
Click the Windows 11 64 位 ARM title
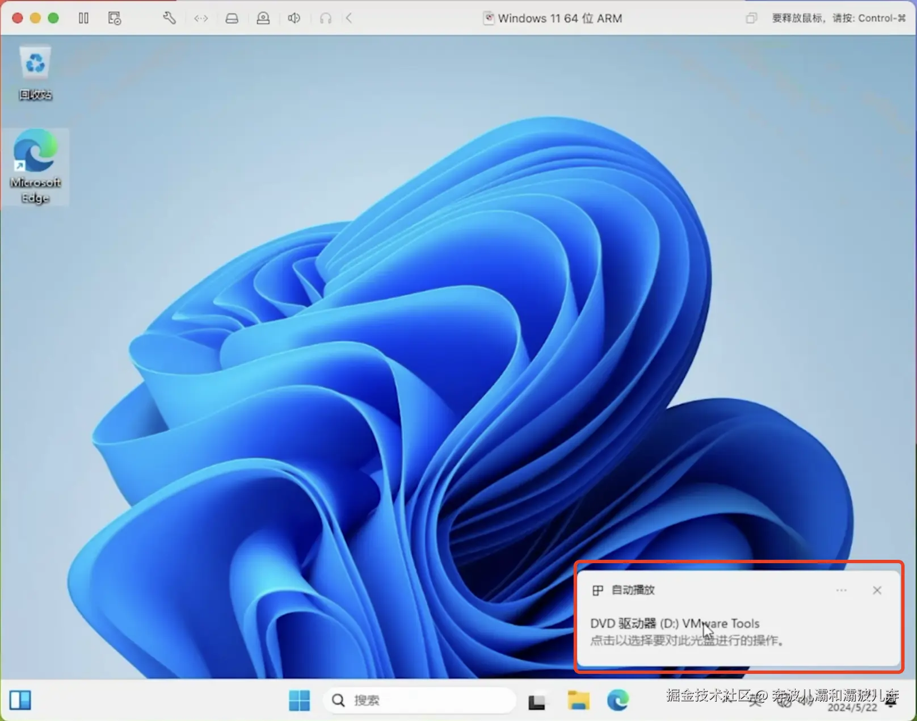click(x=560, y=18)
